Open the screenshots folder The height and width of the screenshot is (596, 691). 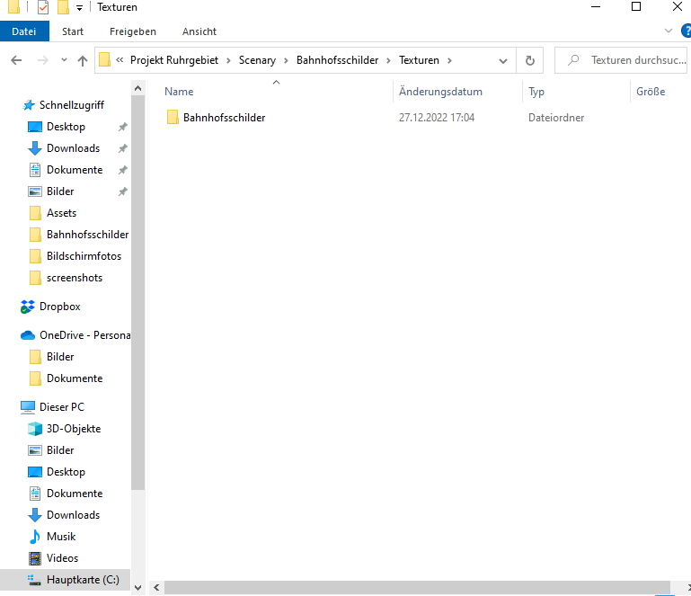74,278
